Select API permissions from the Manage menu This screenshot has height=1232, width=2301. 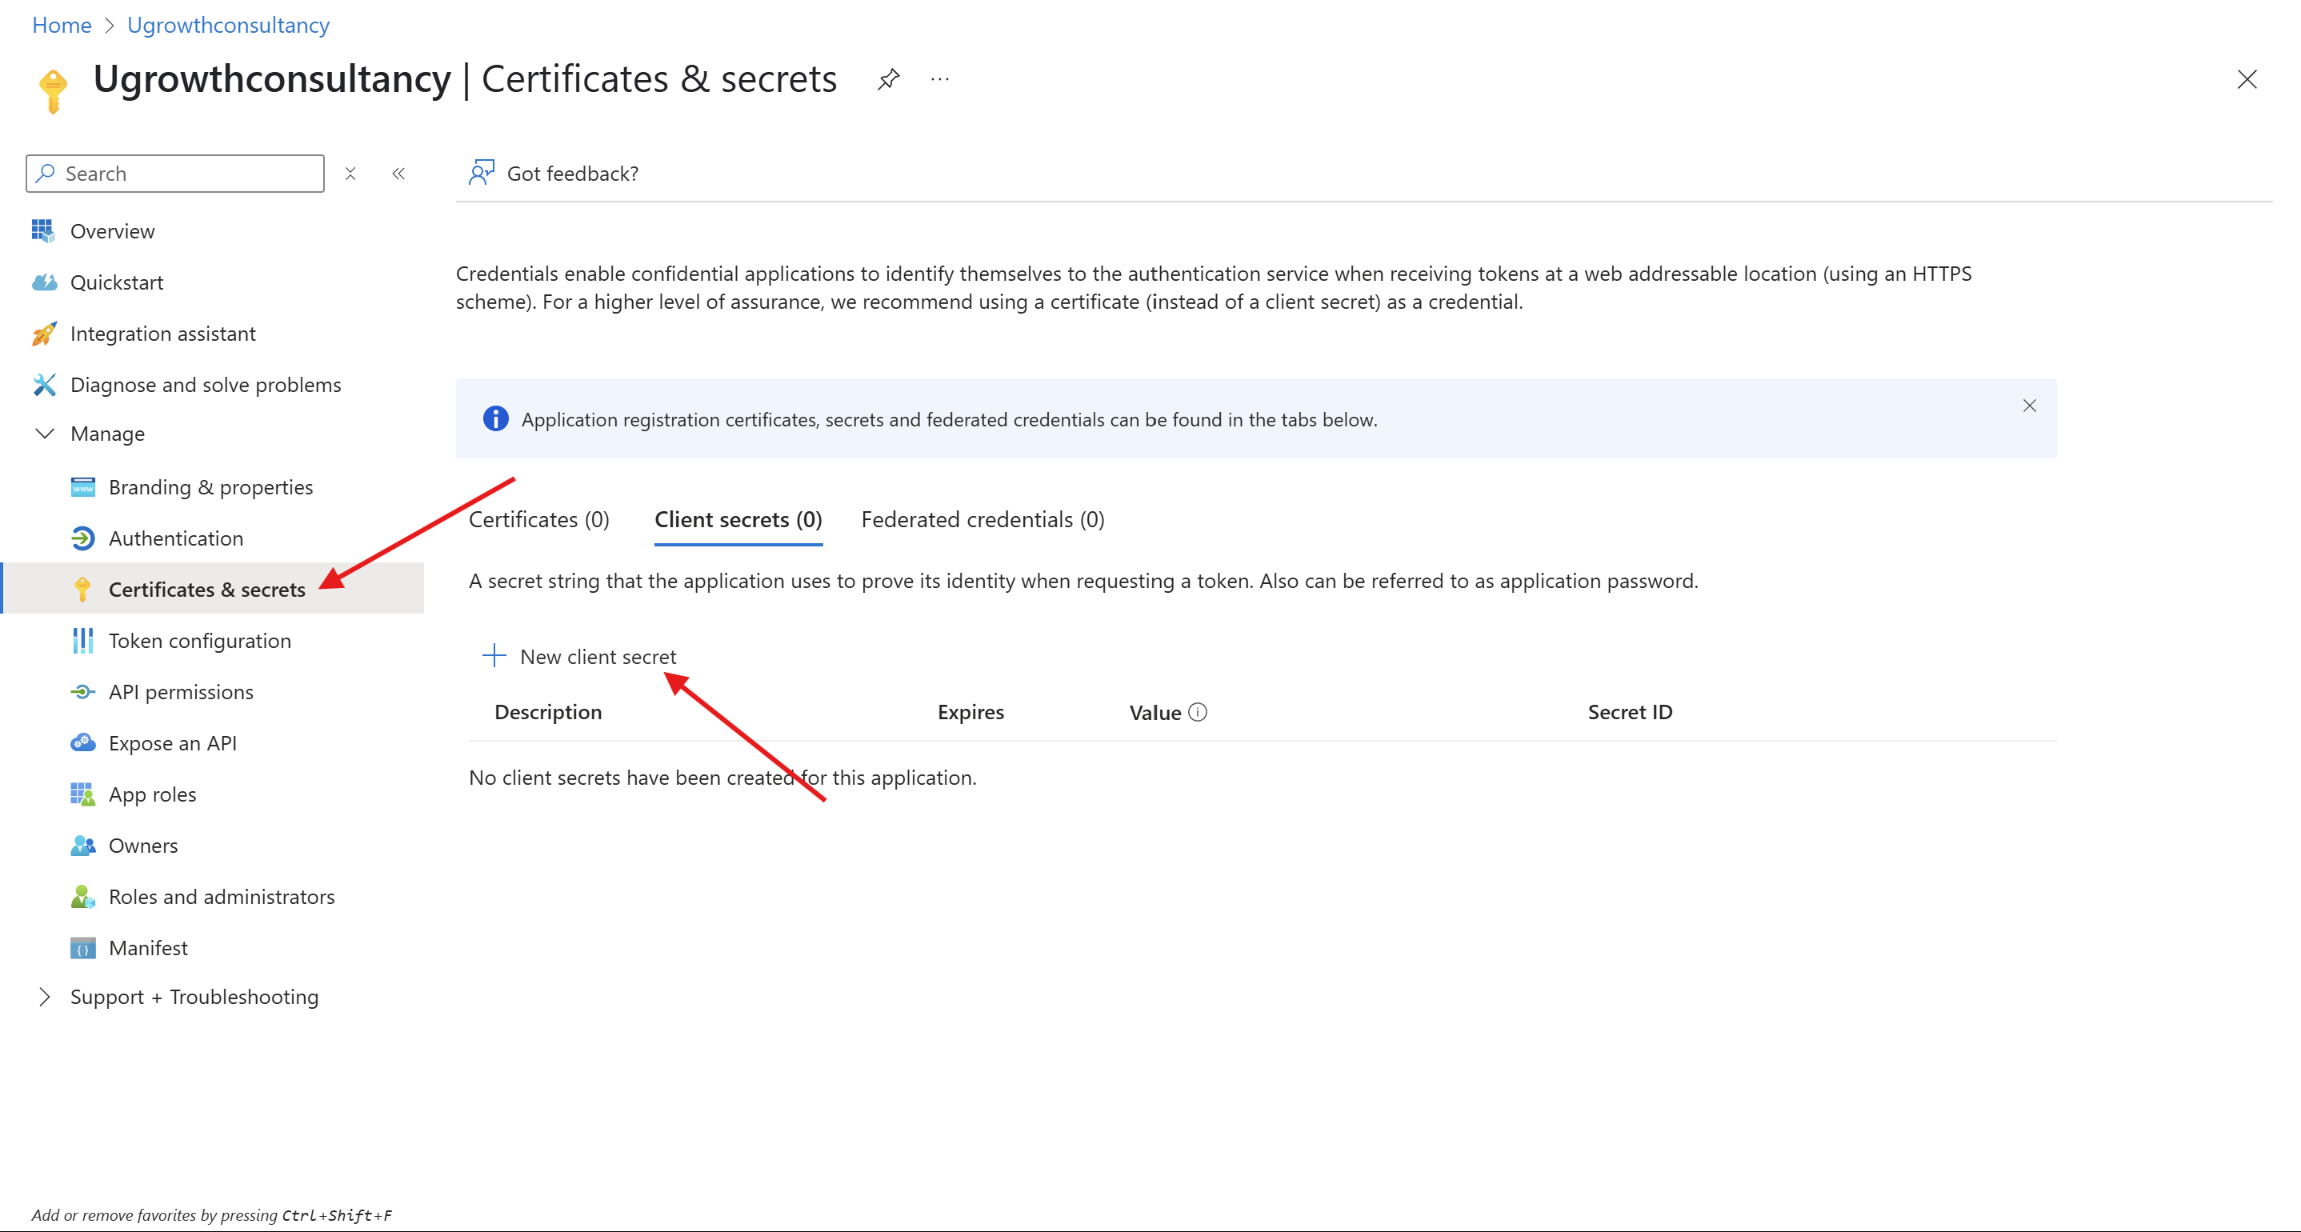click(x=181, y=691)
